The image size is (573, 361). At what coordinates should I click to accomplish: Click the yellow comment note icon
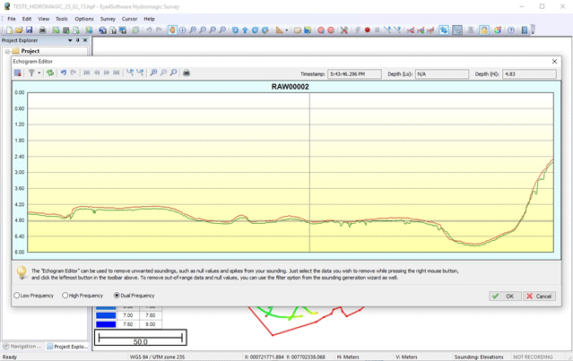point(298,30)
